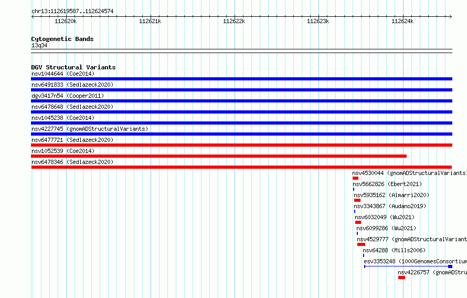Select the tiny blue glyph under nsv3343867
The image size is (467, 298).
click(x=355, y=211)
